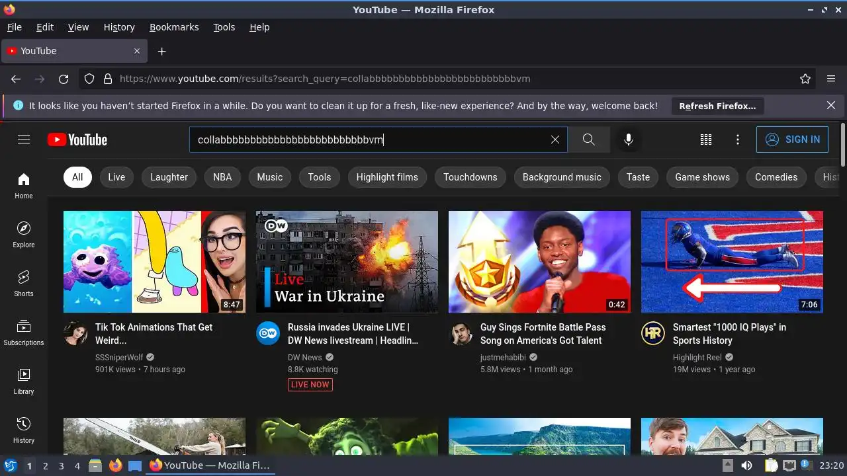Clear the search box with X icon
The image size is (847, 476).
click(555, 139)
